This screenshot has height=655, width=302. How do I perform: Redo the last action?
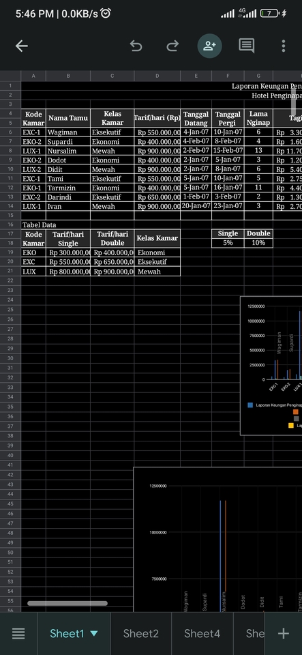click(172, 46)
